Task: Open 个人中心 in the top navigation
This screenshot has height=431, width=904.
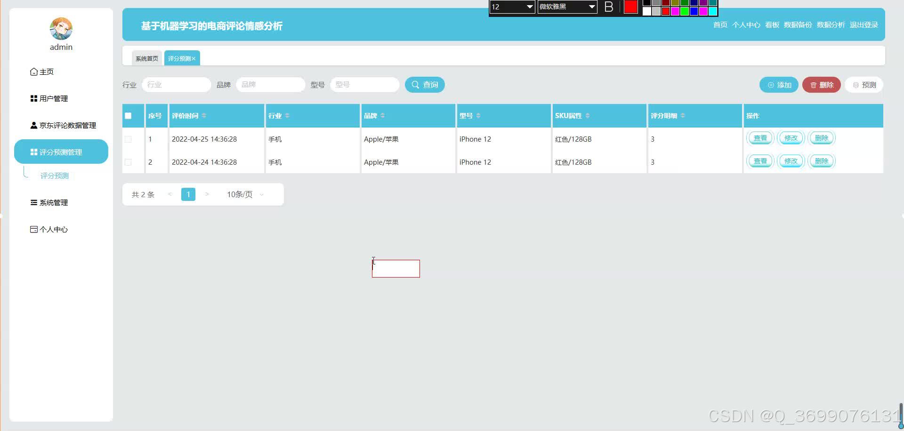Action: pos(746,25)
